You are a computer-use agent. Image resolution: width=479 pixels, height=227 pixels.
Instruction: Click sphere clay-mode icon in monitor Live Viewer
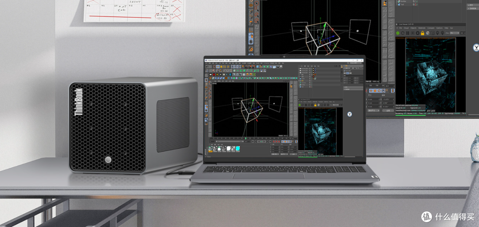(428, 33)
